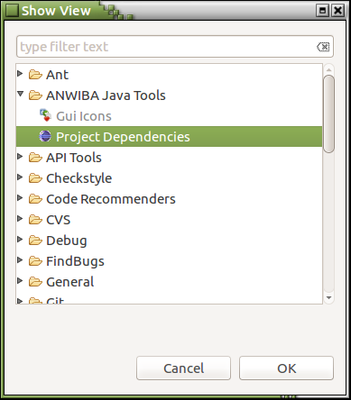Select the Project Dependencies entry
This screenshot has height=400, width=351.
(x=169, y=137)
